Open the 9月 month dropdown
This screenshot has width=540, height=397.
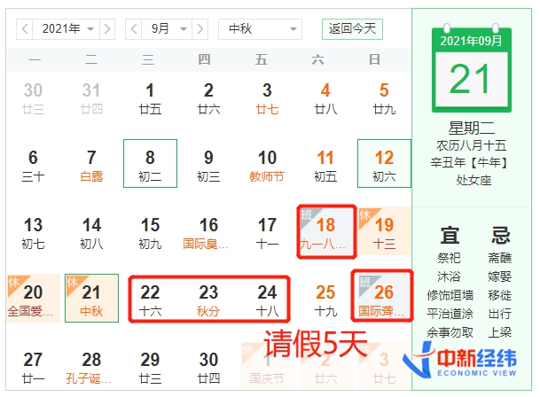[167, 29]
